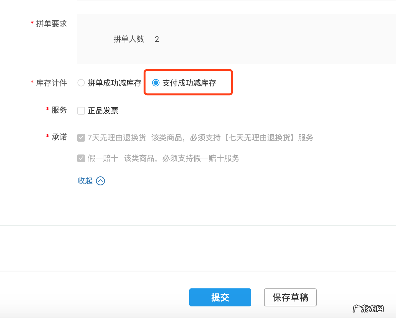Select the 支付成功减库存 radio button
The width and height of the screenshot is (396, 318).
click(x=156, y=83)
